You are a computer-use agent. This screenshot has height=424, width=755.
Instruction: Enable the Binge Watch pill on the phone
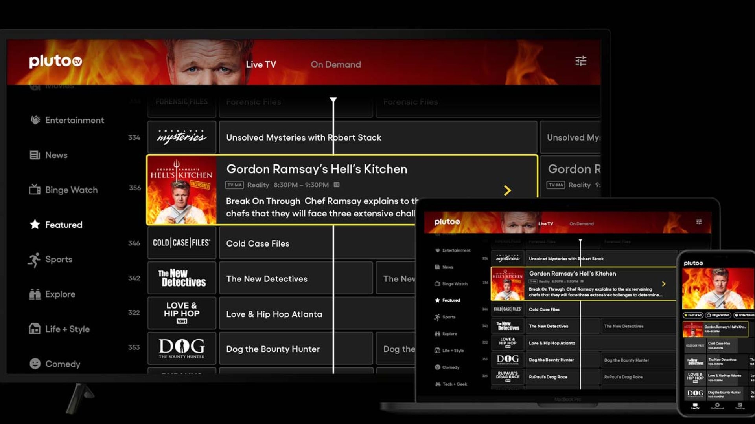click(x=718, y=315)
